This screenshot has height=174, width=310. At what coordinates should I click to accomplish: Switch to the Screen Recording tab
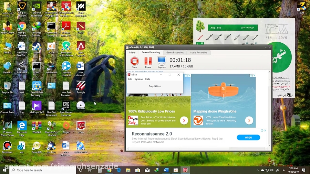pyautogui.click(x=151, y=53)
